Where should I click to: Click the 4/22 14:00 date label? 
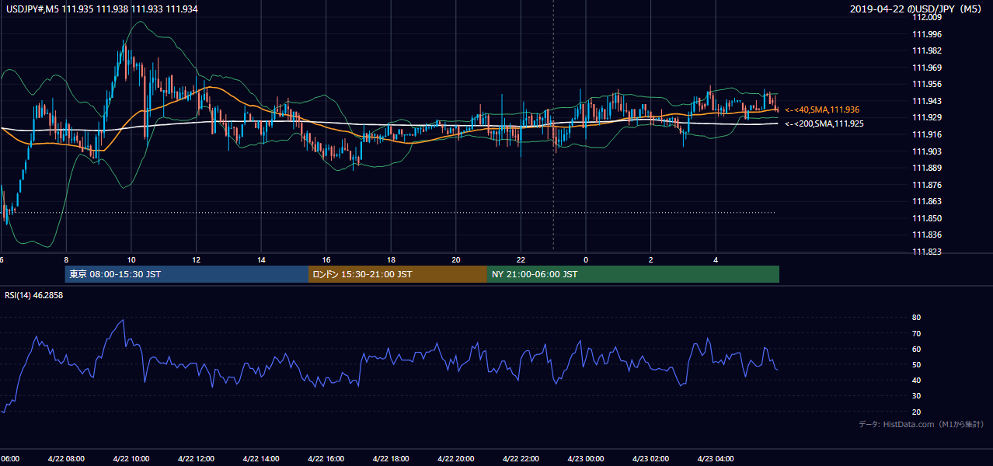click(x=261, y=459)
